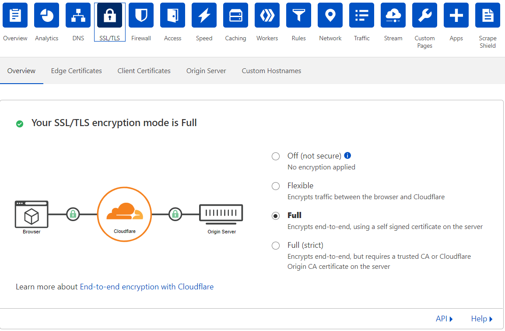Switch to the Edge Certificates tab
Image resolution: width=505 pixels, height=331 pixels.
tap(76, 71)
